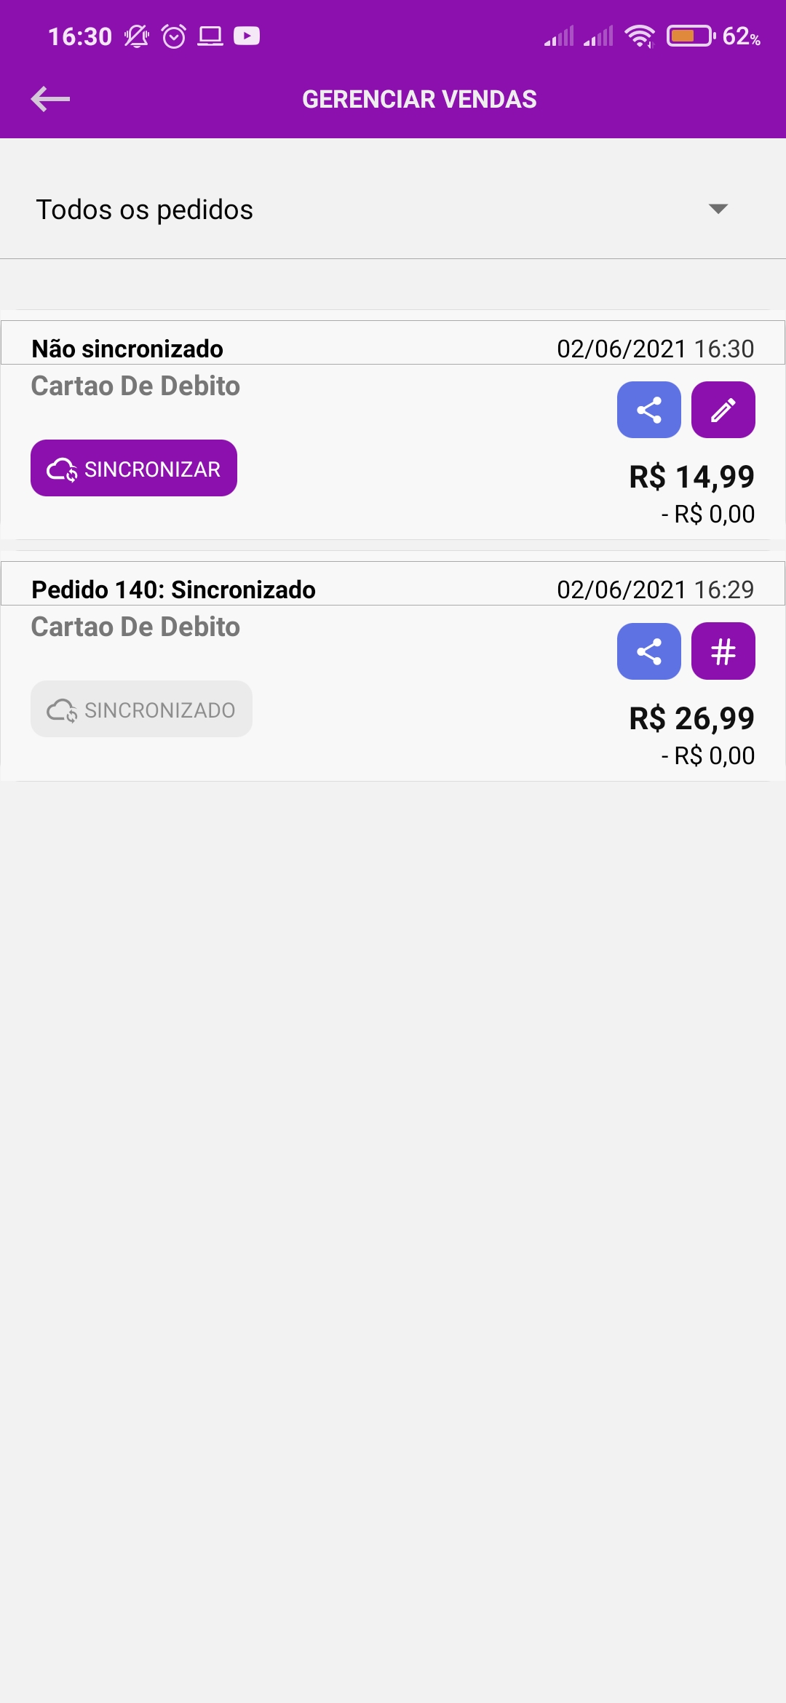The height and width of the screenshot is (1703, 786).
Task: Share Pedido 140 order
Action: 649,651
